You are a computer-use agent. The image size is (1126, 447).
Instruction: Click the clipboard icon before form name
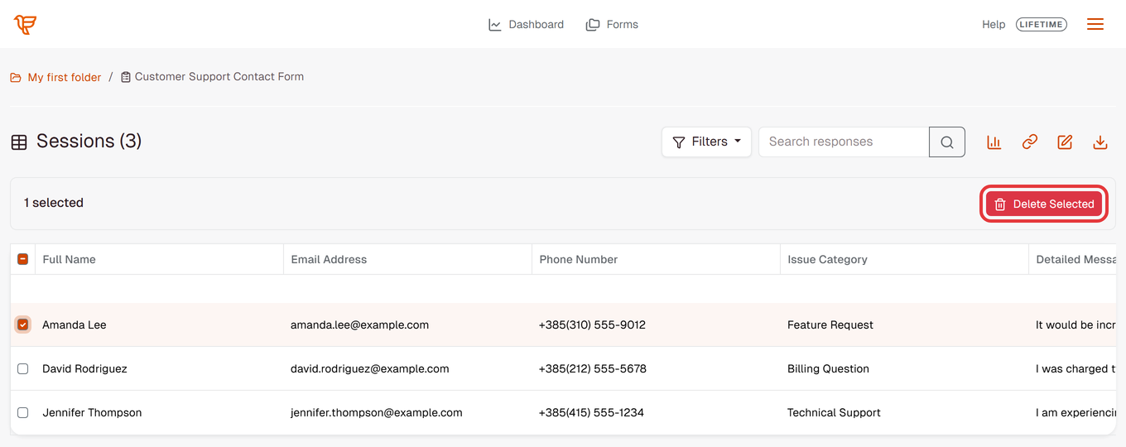pos(126,77)
